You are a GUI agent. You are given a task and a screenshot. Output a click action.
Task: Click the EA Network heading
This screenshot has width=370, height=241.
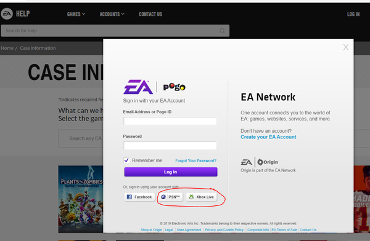(x=268, y=97)
